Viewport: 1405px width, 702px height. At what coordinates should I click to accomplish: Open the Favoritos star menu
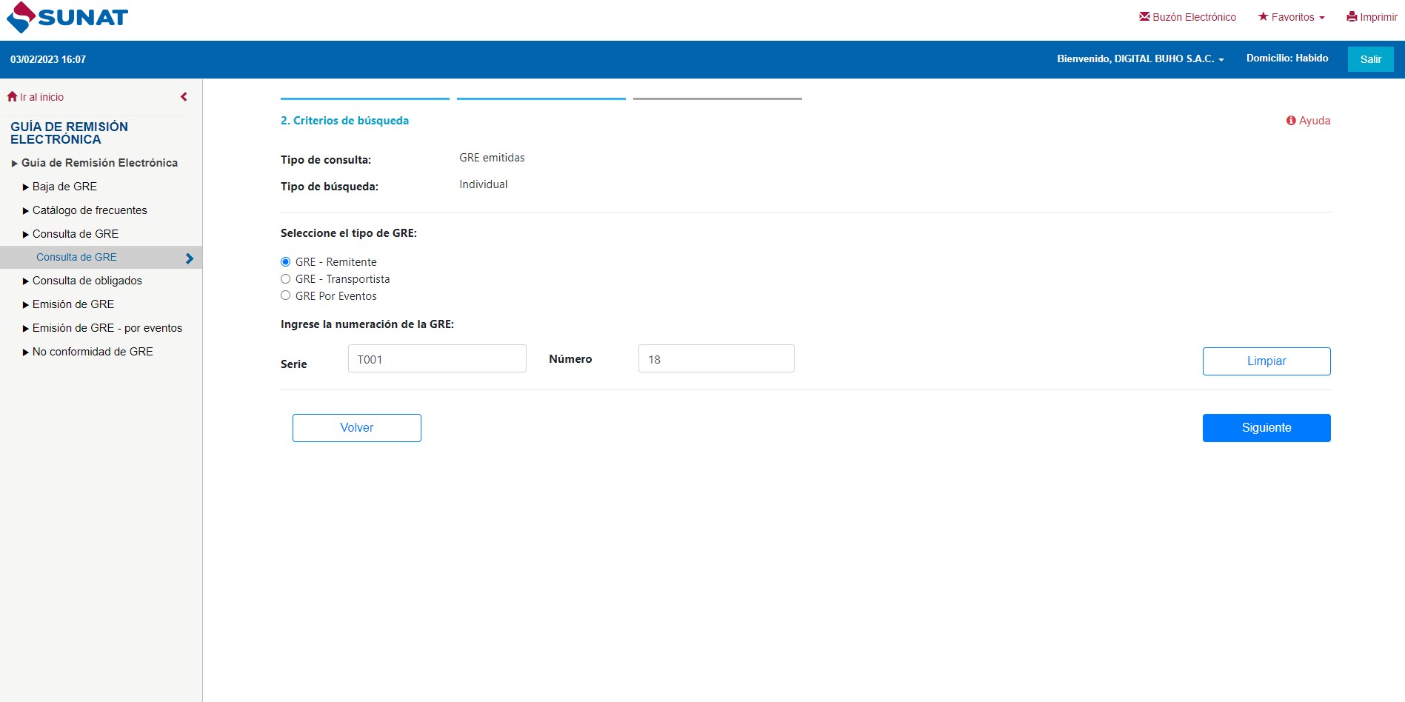[x=1291, y=17]
